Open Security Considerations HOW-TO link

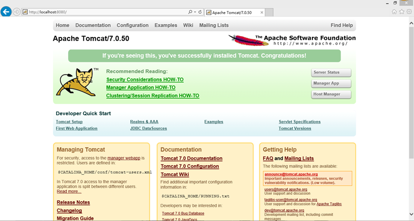pos(145,80)
